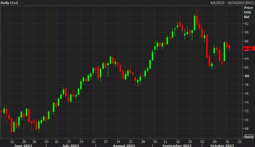Image resolution: width=255 pixels, height=147 pixels.
Task: Click the 05 date tick in September
Action: 155,141
